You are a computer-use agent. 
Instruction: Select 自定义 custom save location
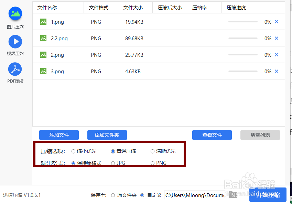(142, 195)
